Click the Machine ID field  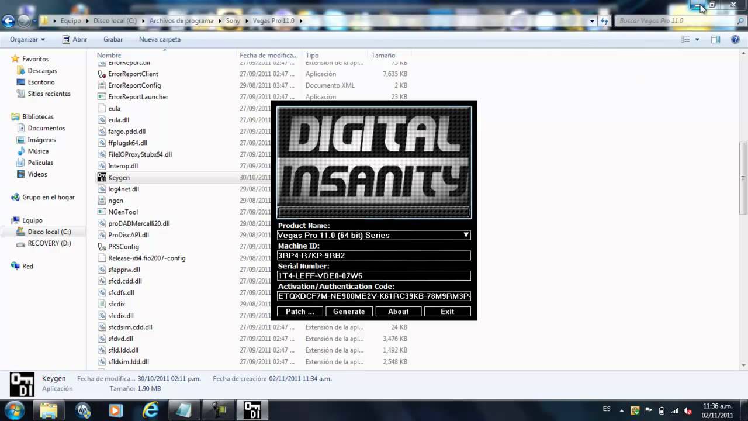coord(374,256)
